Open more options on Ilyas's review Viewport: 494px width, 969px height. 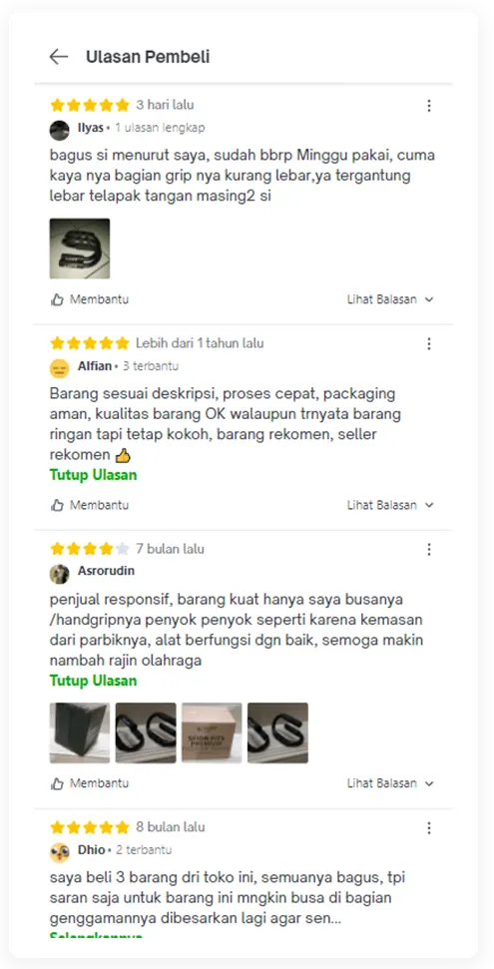[429, 106]
